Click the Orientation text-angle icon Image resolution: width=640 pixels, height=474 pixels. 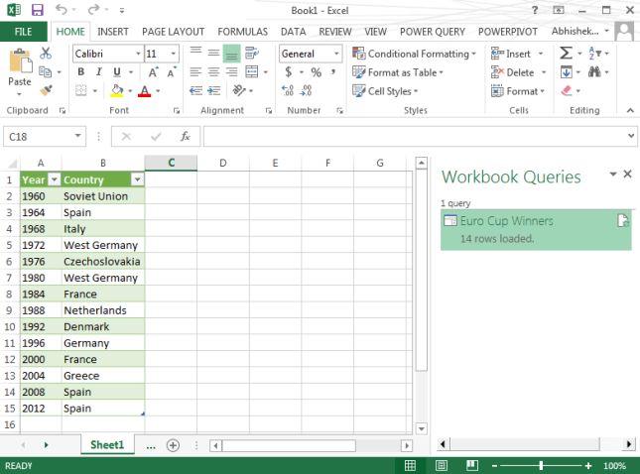[x=239, y=90]
